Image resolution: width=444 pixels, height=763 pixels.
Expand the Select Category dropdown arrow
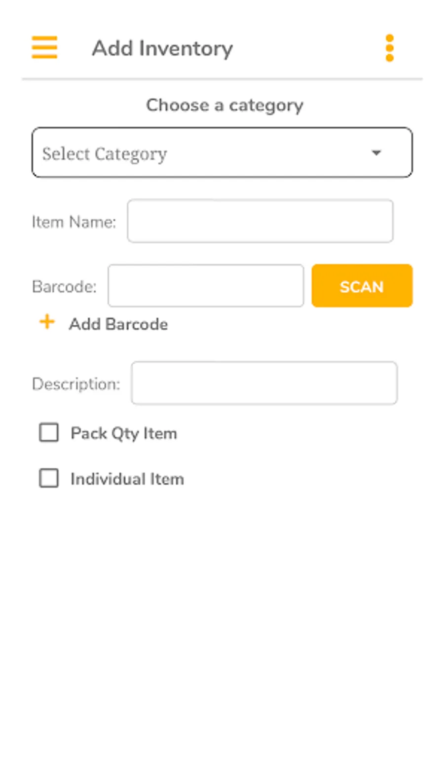pyautogui.click(x=376, y=153)
